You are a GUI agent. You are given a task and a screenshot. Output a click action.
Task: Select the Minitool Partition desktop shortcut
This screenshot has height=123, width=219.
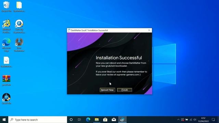(x=6, y=26)
